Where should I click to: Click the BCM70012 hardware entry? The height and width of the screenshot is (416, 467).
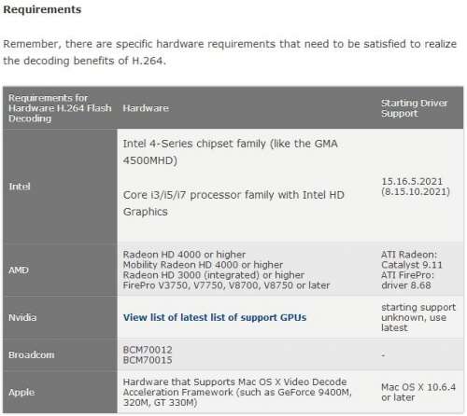coord(148,350)
